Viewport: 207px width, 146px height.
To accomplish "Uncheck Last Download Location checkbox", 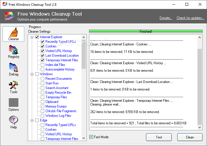I will (42, 56).
